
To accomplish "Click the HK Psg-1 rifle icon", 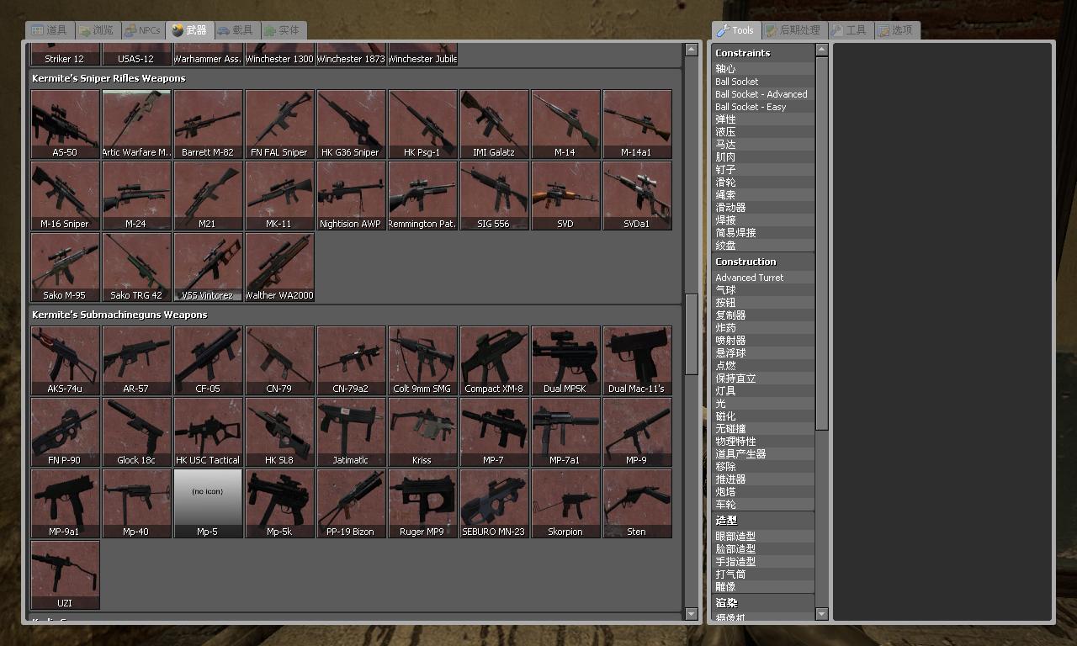I will [x=422, y=124].
